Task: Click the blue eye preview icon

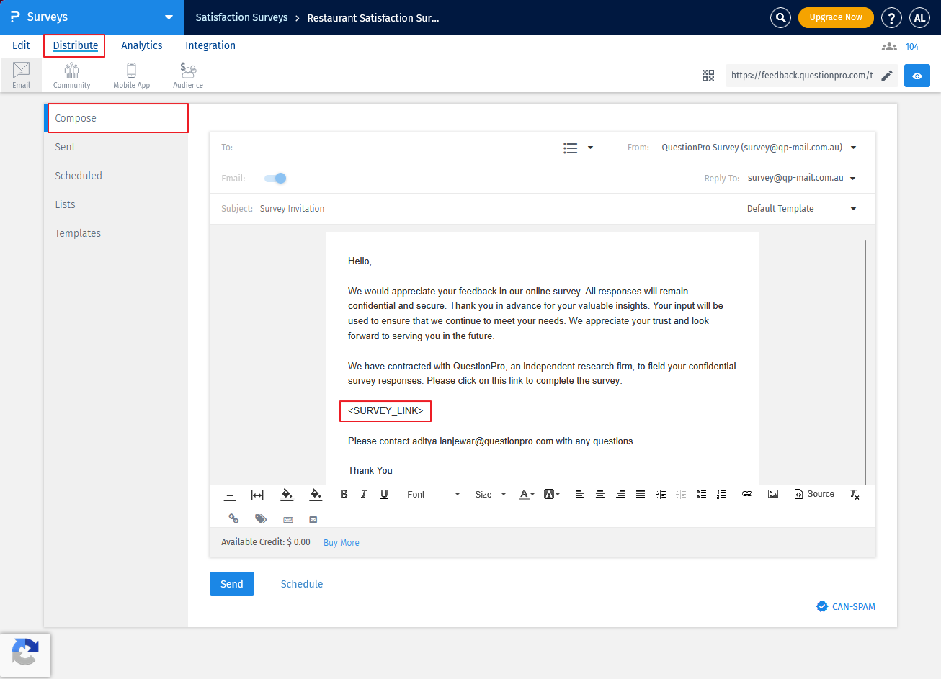Action: click(x=917, y=75)
